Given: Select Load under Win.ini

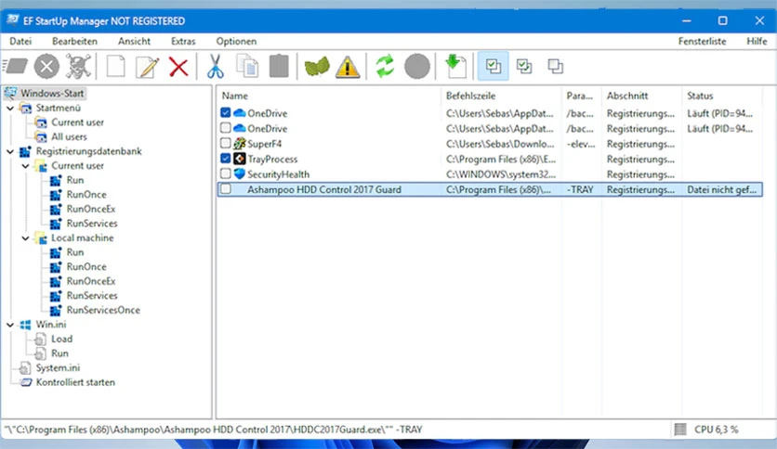Looking at the screenshot, I should click(x=62, y=339).
